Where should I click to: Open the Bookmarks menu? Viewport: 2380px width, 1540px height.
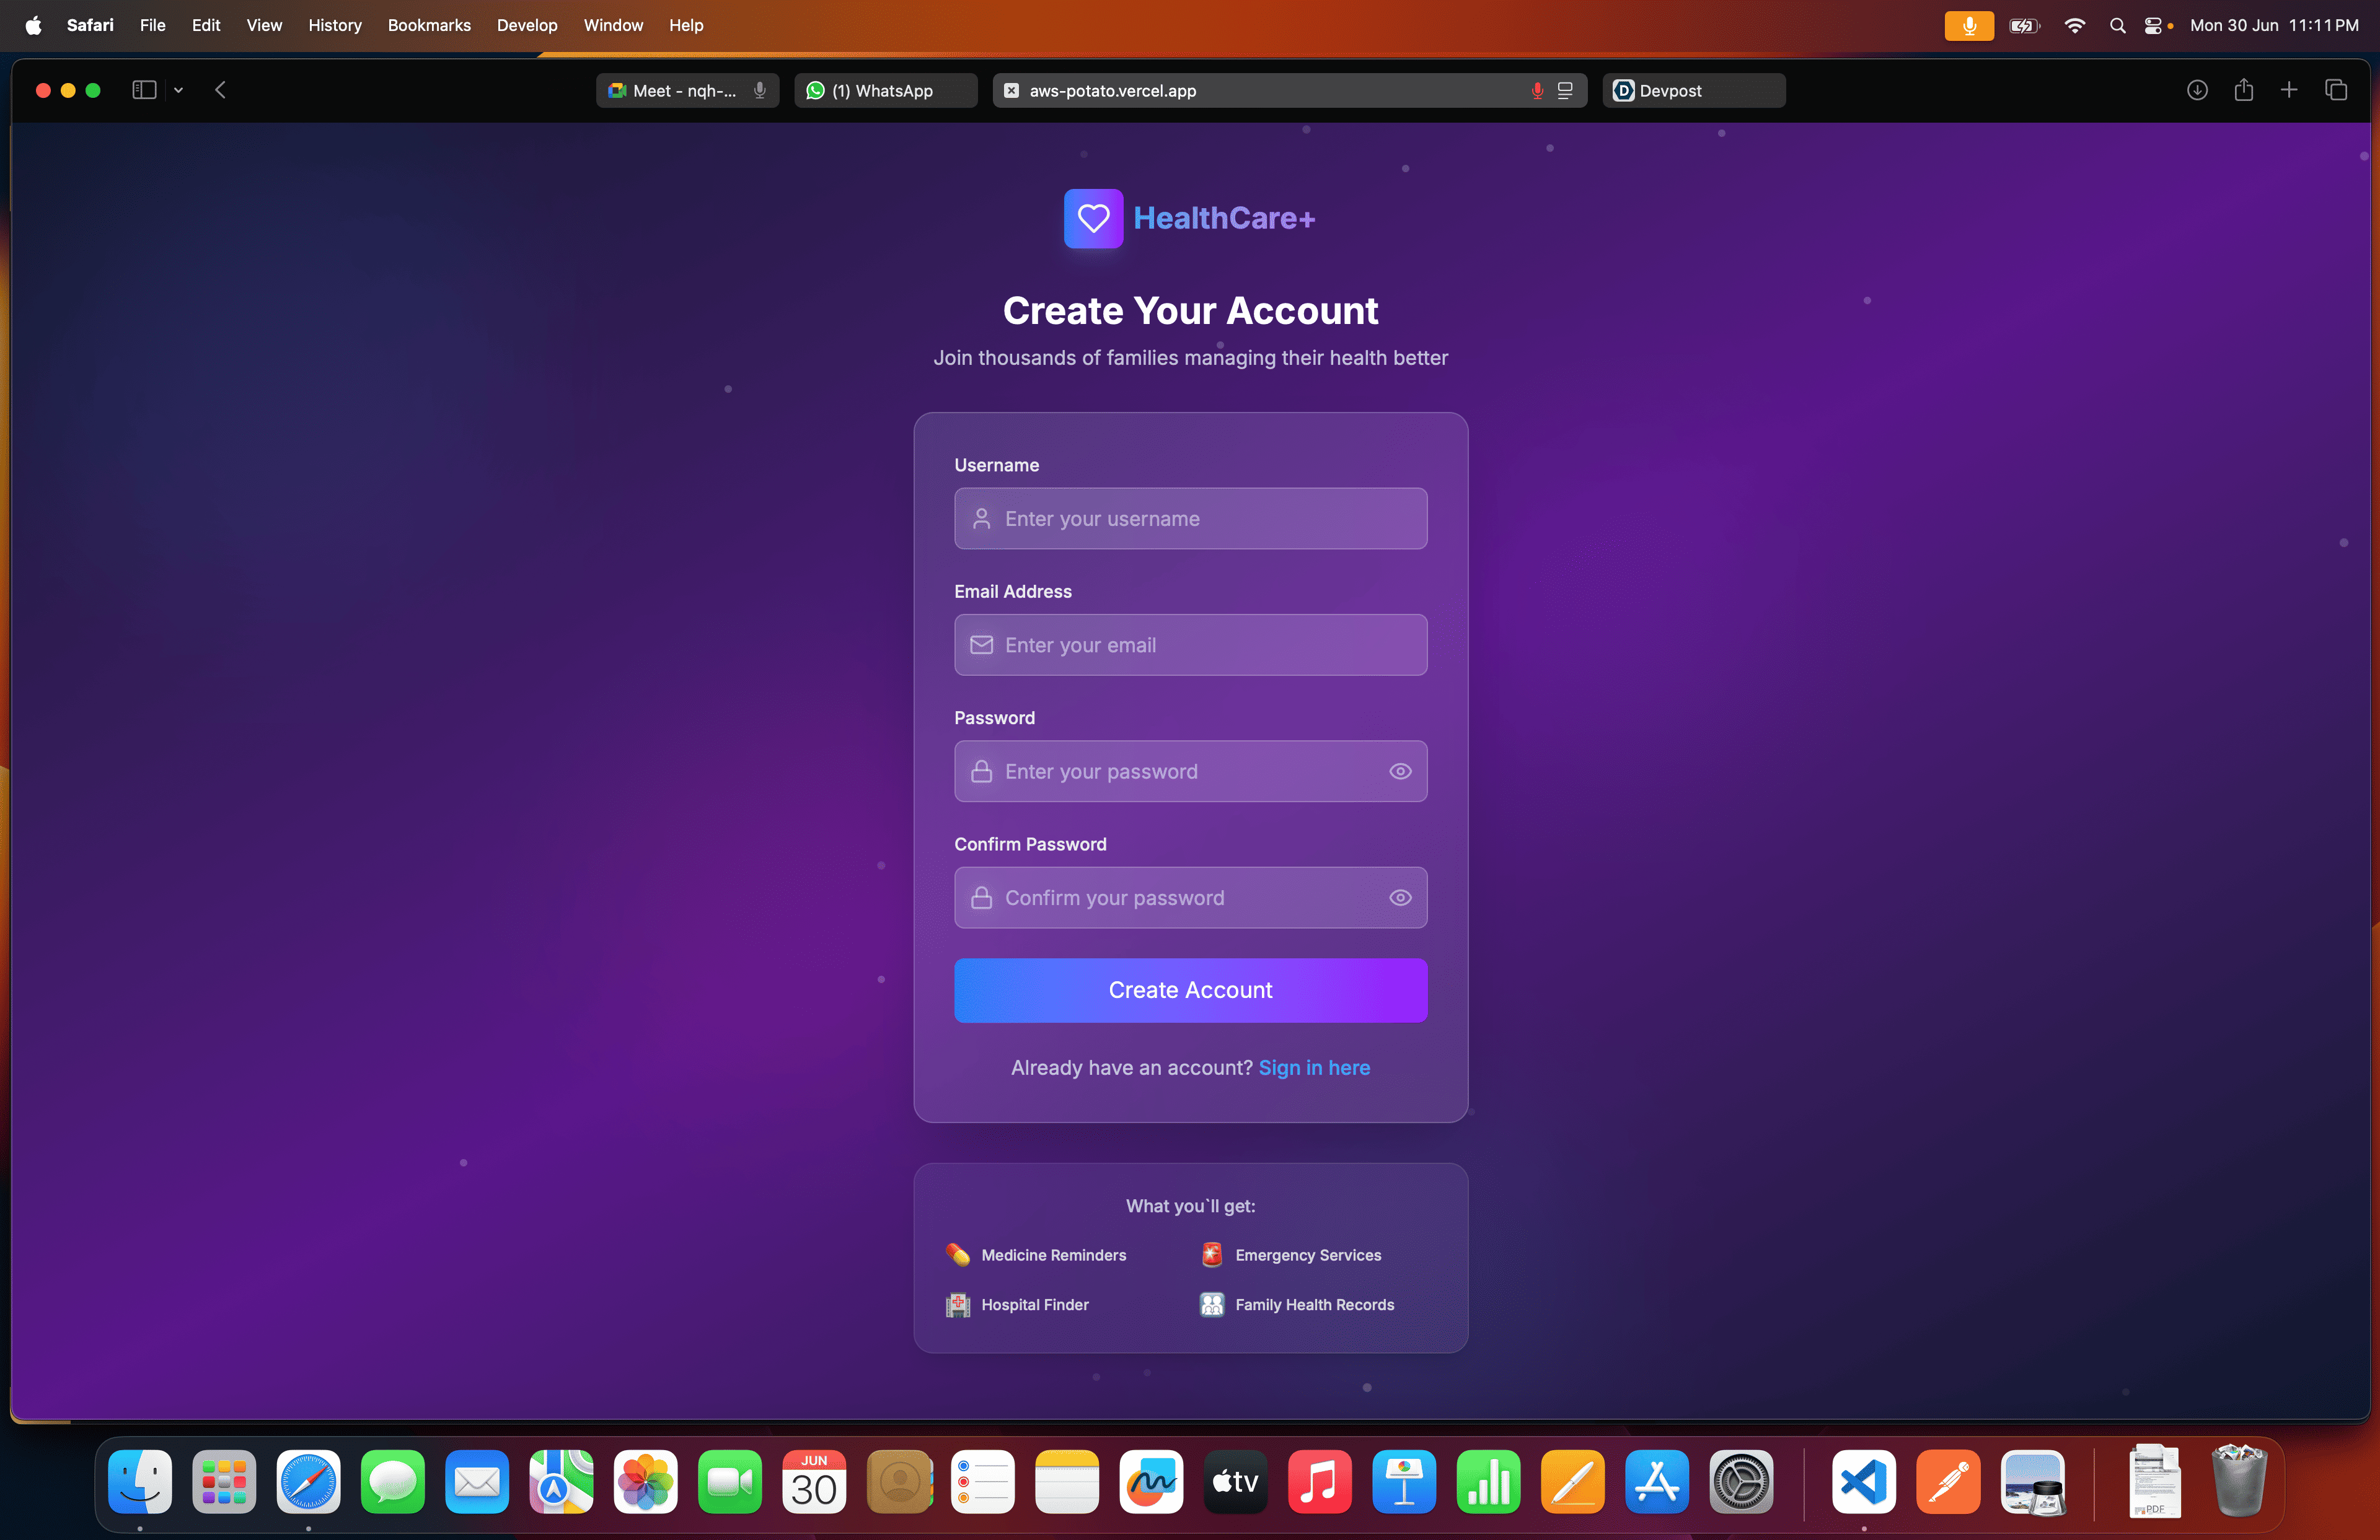(428, 25)
